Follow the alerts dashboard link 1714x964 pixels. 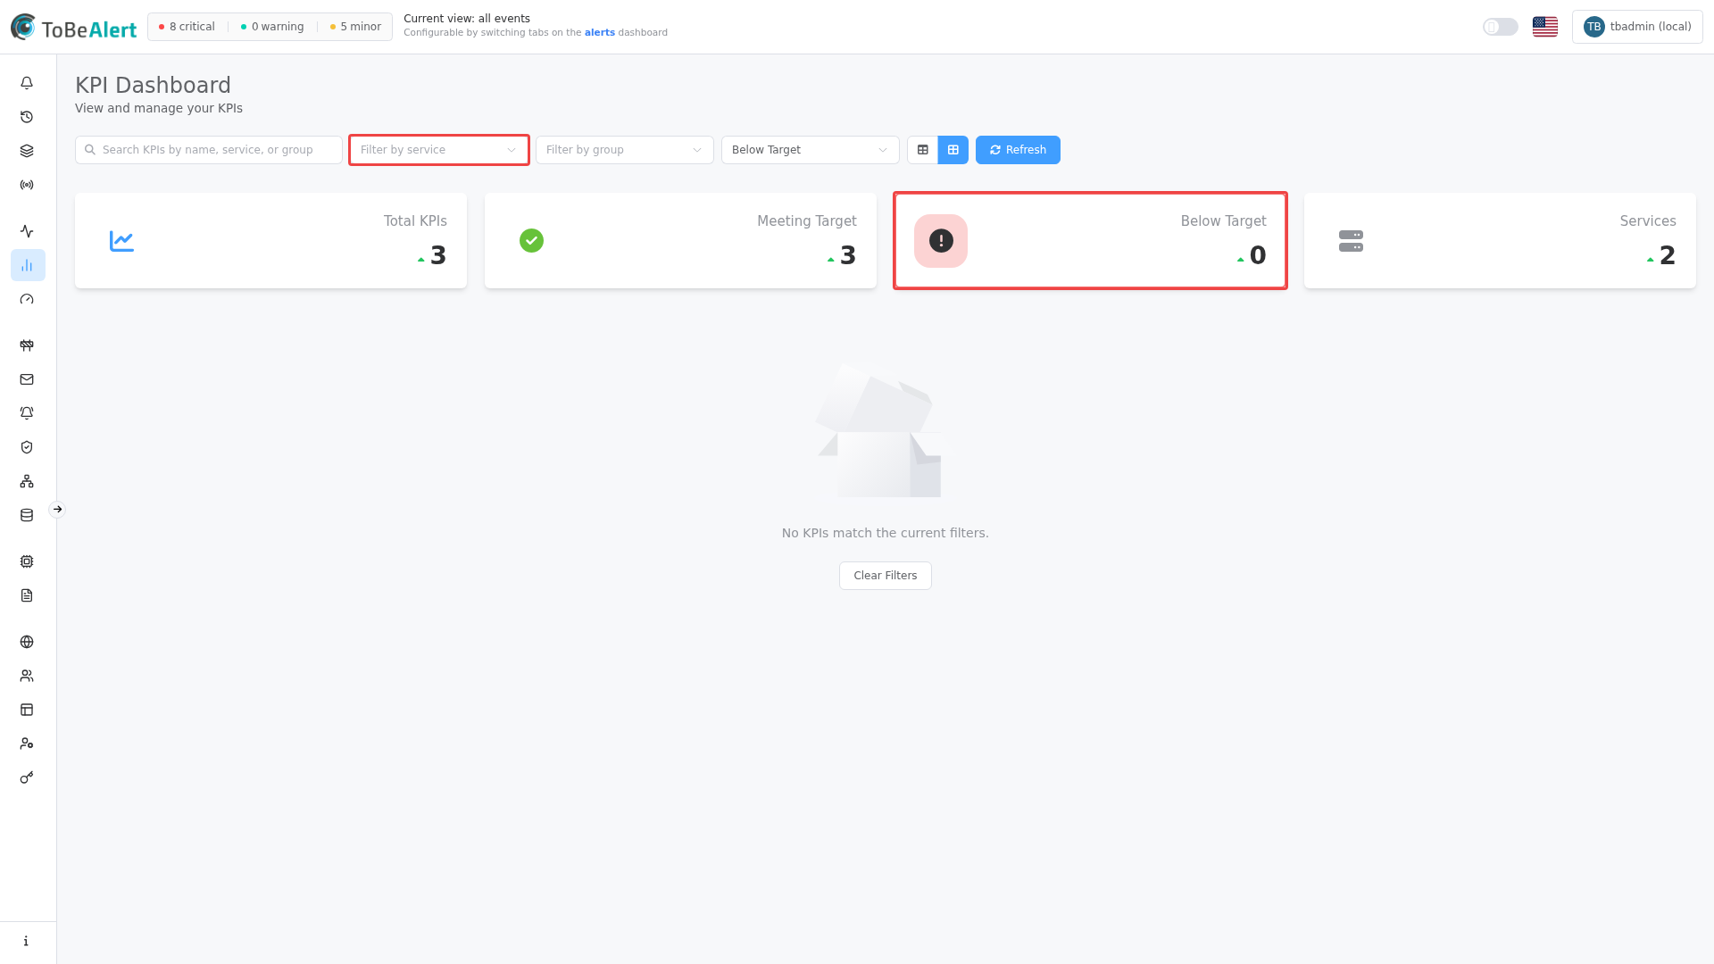(x=600, y=33)
